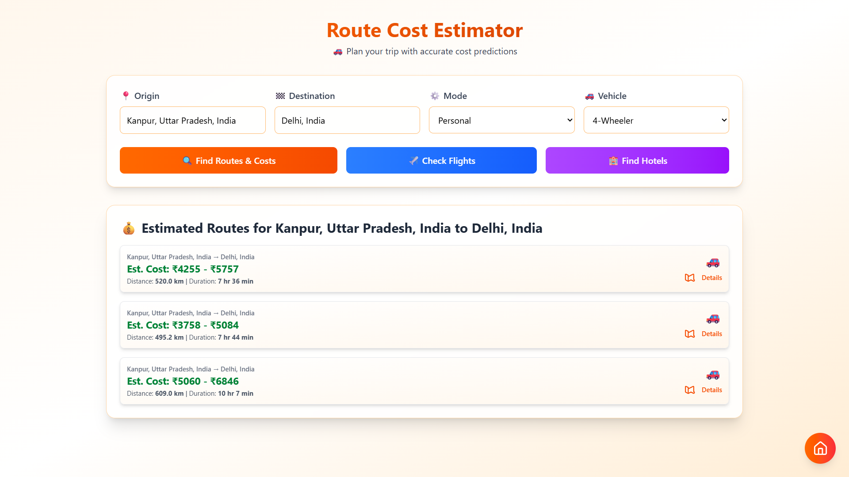Click the money bag icon in results heading
Image resolution: width=849 pixels, height=477 pixels.
click(129, 228)
